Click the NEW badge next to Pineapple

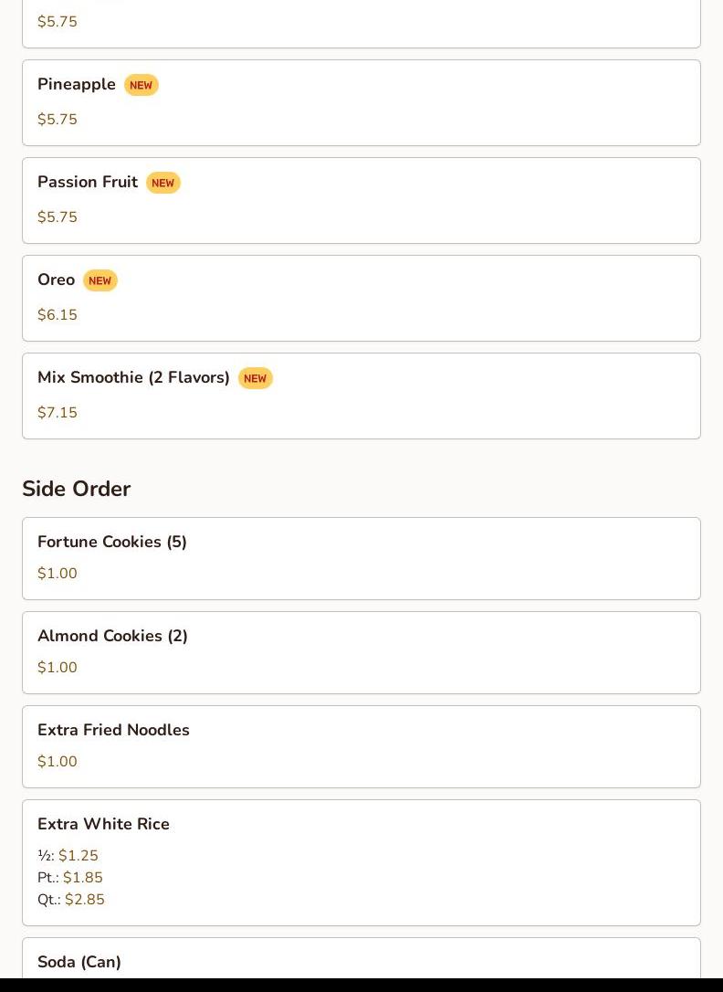(x=141, y=85)
